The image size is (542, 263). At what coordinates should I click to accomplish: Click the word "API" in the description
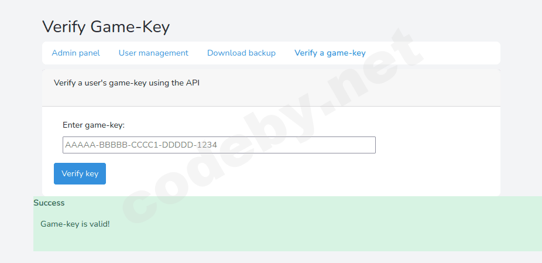point(193,83)
